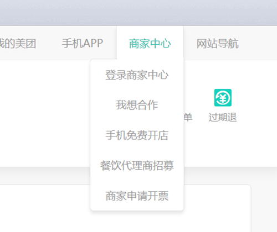Open 手机APP in the top navigation
The height and width of the screenshot is (232, 277).
(83, 44)
